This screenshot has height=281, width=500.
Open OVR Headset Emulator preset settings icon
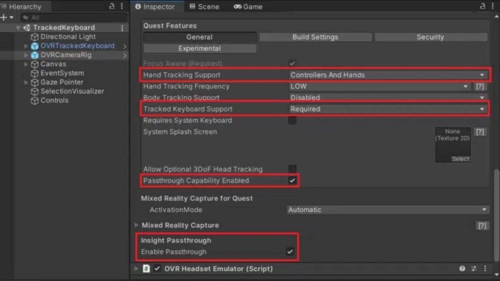(474, 269)
